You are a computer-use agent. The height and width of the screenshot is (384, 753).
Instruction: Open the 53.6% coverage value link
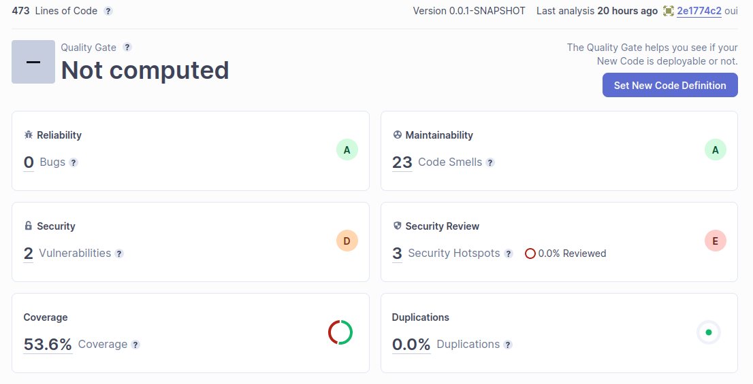tap(48, 345)
